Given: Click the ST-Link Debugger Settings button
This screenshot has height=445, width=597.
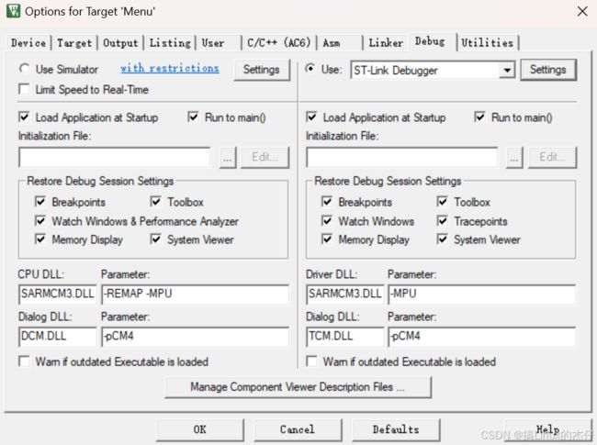Looking at the screenshot, I should tap(548, 70).
